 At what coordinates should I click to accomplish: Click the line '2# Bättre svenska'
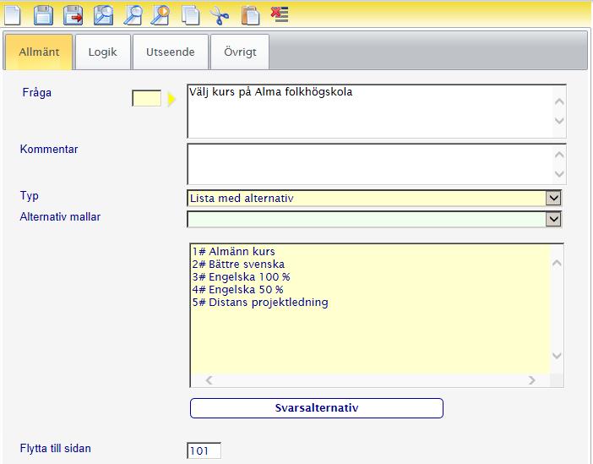238,265
